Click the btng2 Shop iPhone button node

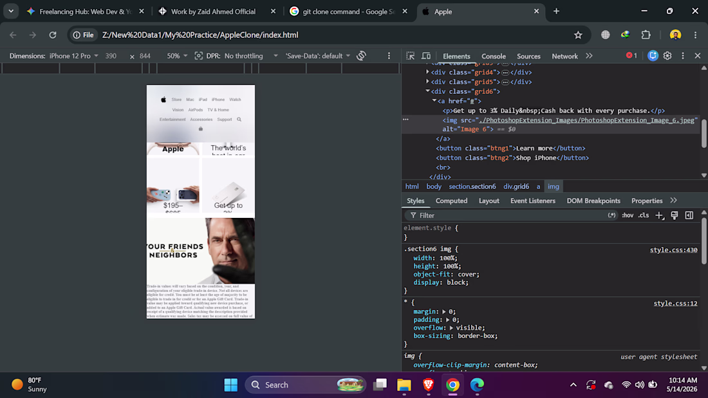coord(512,158)
